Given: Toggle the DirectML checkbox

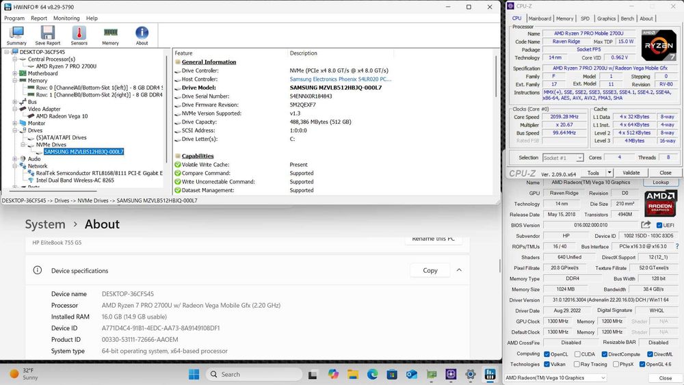Looking at the screenshot, I should point(650,354).
